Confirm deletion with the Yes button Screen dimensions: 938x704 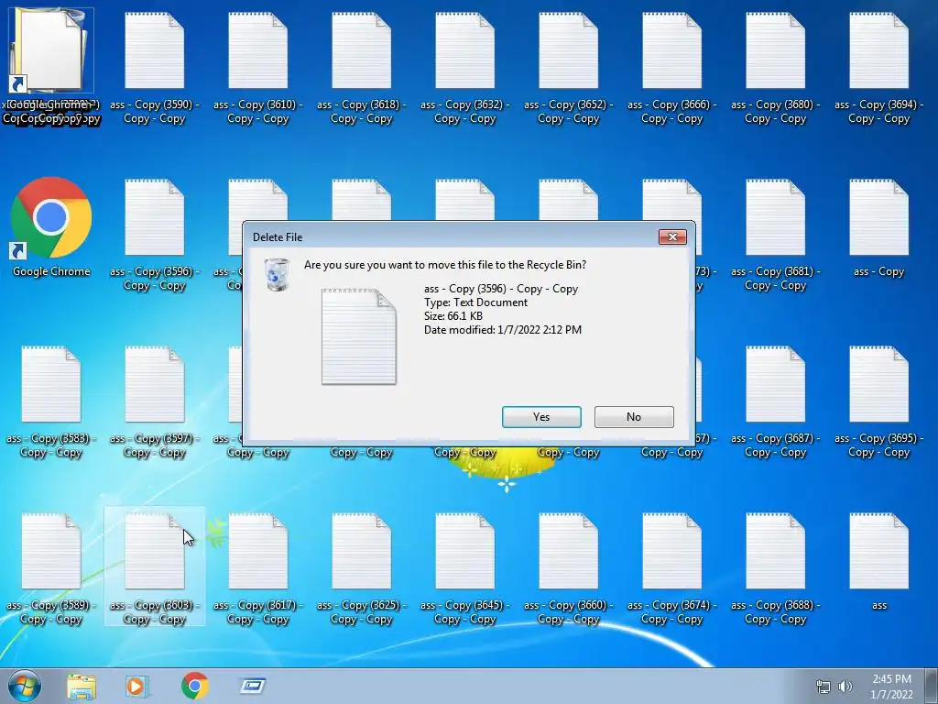[541, 417]
